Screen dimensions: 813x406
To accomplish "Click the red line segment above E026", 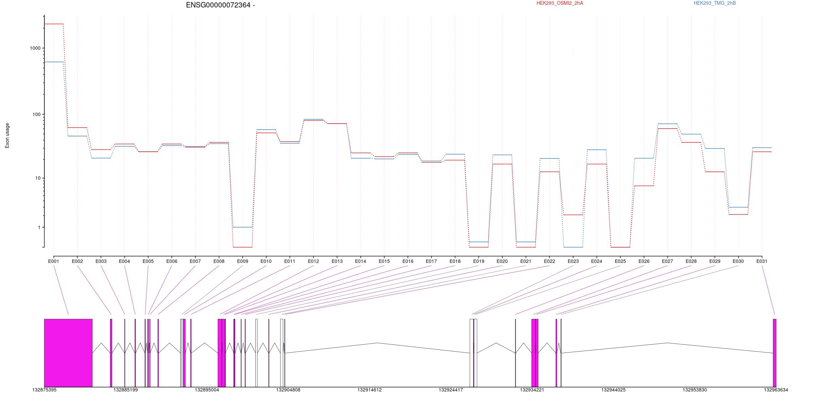I will (x=644, y=186).
